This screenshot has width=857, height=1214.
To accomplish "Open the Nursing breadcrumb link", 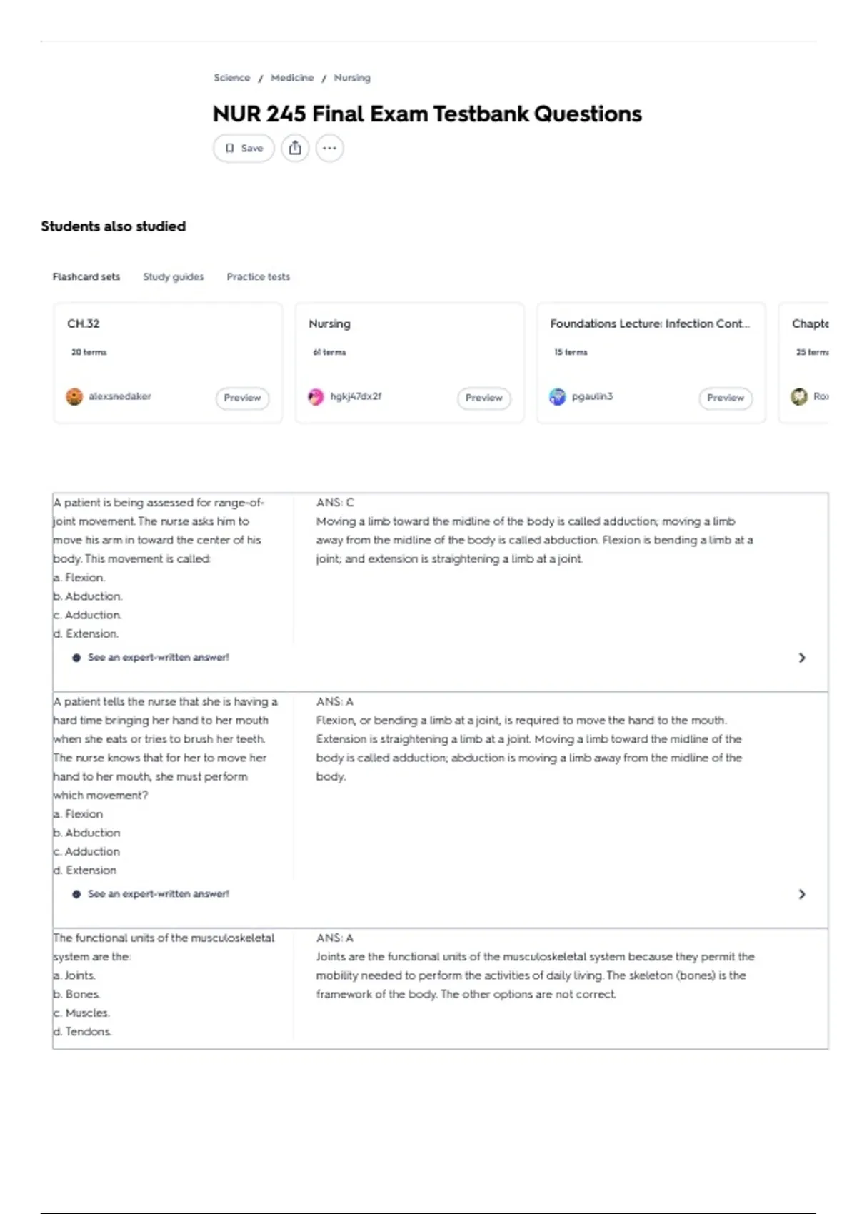I will pyautogui.click(x=352, y=78).
